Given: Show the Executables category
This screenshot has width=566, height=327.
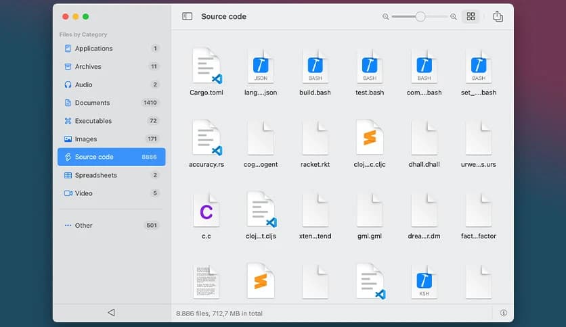Looking at the screenshot, I should (111, 121).
